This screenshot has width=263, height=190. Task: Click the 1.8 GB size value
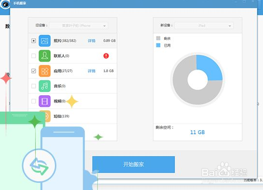coord(108,71)
